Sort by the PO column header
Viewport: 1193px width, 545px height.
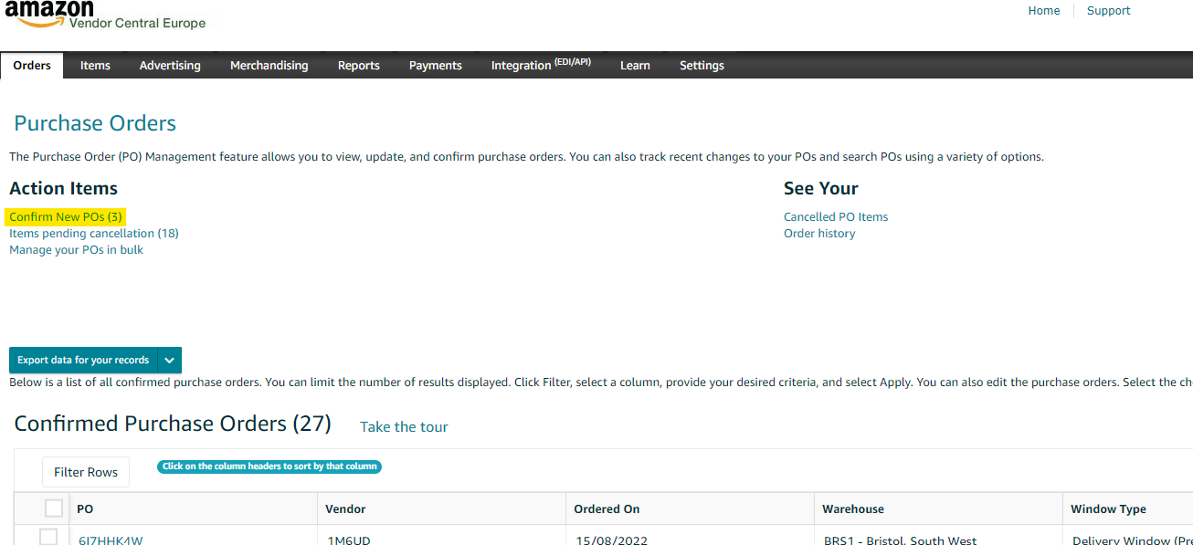pyautogui.click(x=85, y=509)
